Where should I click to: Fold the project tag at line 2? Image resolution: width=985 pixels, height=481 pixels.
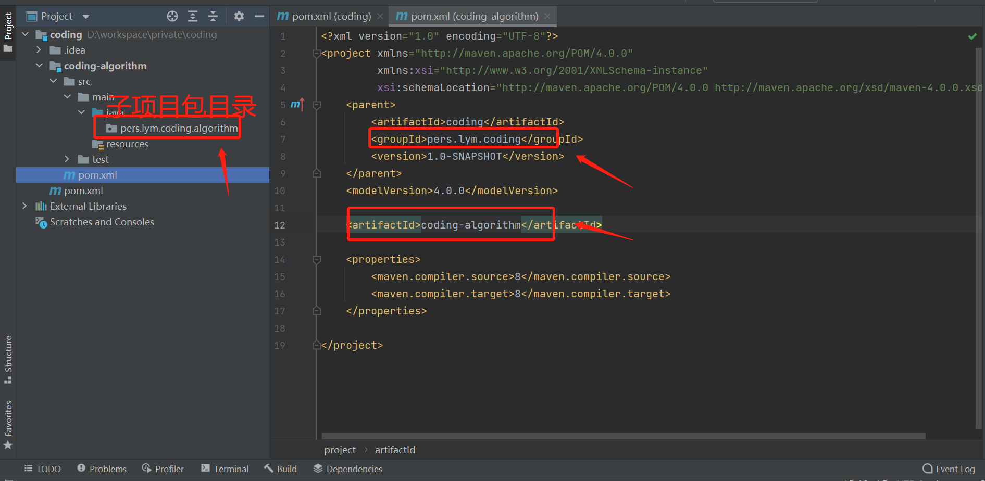316,53
